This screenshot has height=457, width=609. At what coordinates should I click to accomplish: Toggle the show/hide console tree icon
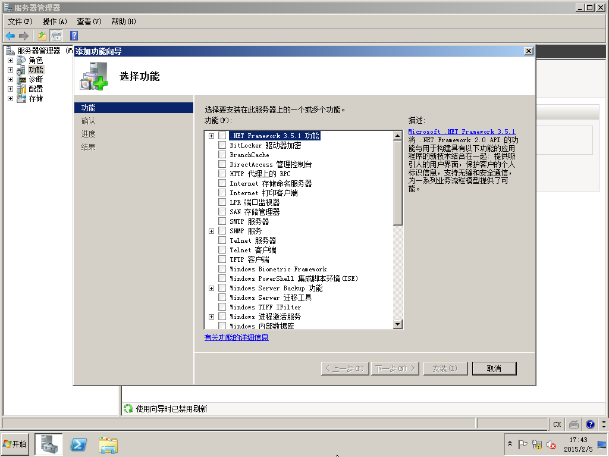coord(56,36)
